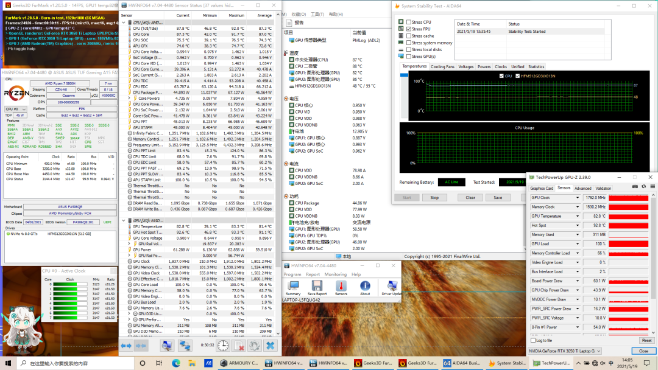Click Task View icon on taskbar
The height and width of the screenshot is (370, 658).
pos(158,363)
